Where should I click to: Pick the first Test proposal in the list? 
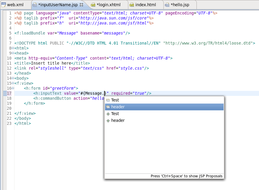(x=115, y=100)
